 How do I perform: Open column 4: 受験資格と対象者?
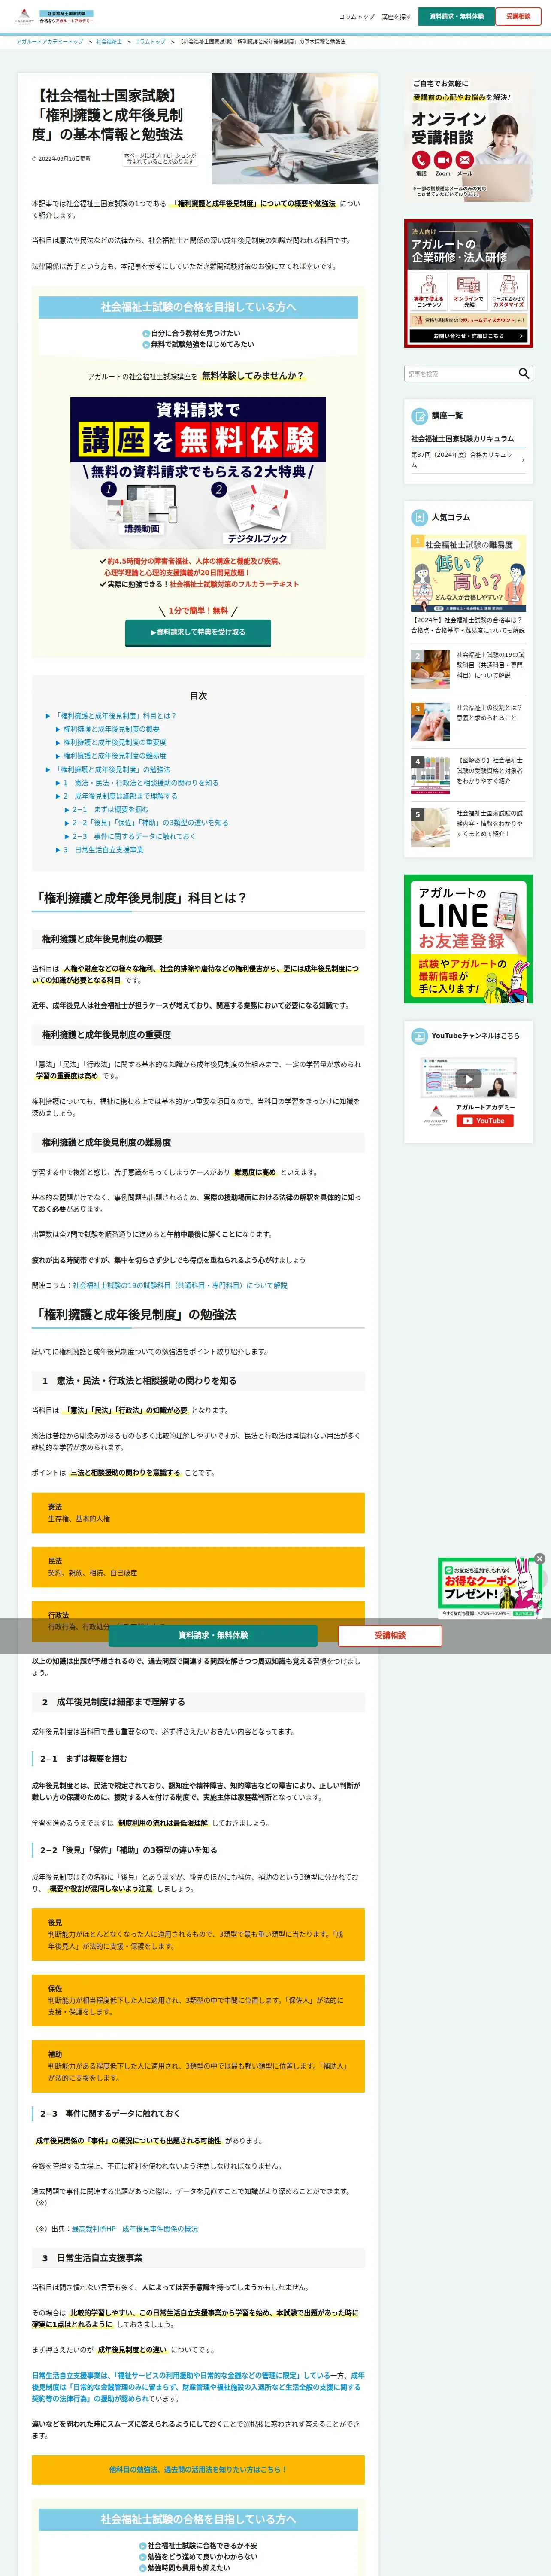coord(468,775)
